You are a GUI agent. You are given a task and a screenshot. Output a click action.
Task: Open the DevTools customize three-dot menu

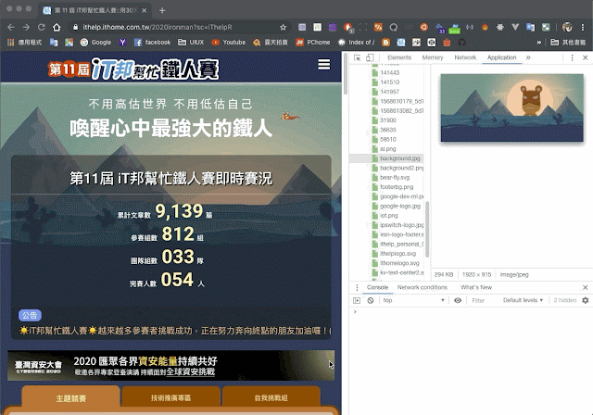point(572,57)
